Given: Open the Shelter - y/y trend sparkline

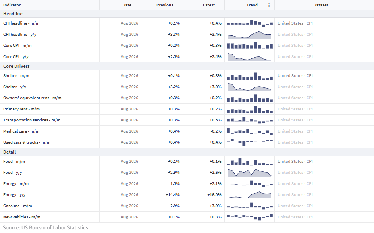Looking at the screenshot, I should coord(249,87).
